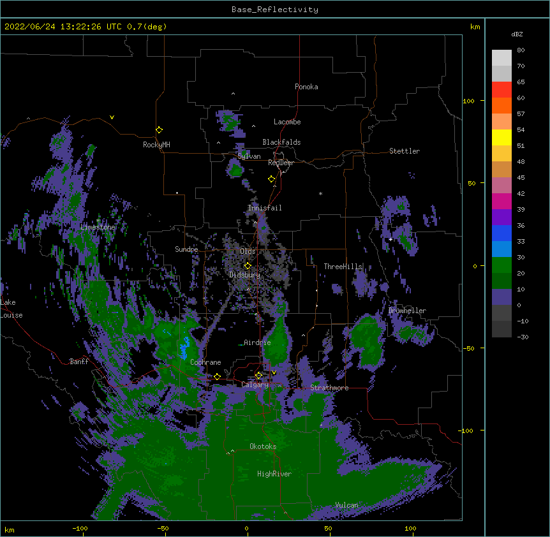Select the magenta 39-42 dBZ legend swatch
This screenshot has height=537, width=550.
[502, 201]
